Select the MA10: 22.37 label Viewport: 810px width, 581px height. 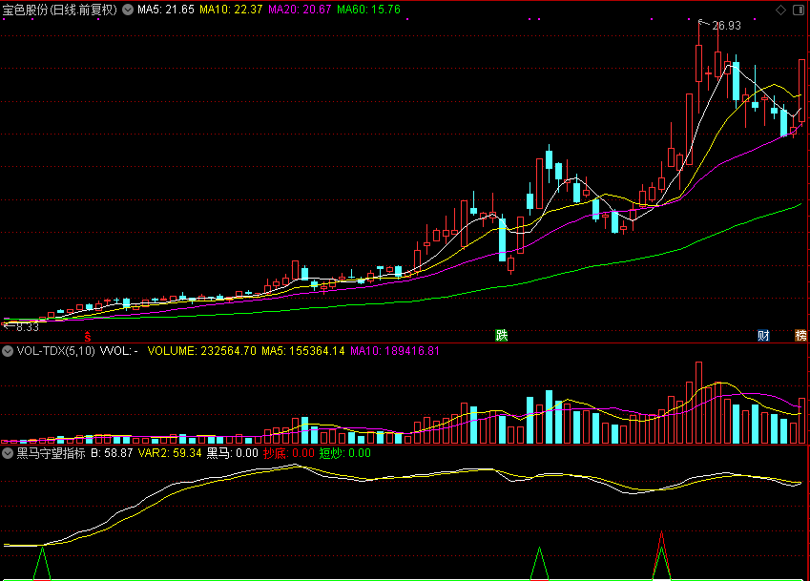(231, 10)
